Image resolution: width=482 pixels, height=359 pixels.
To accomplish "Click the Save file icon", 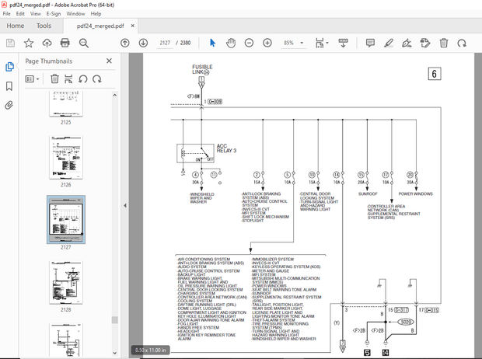I will 10,43.
